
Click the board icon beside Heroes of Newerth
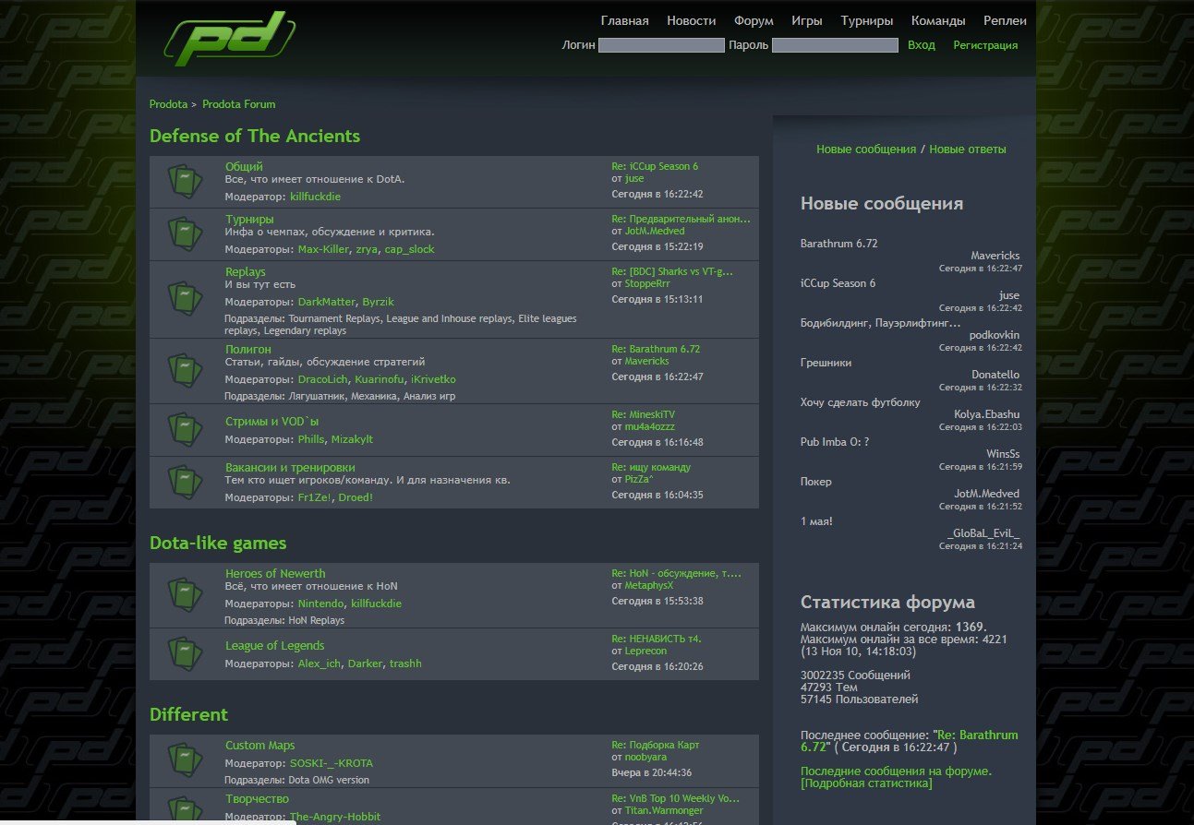186,594
